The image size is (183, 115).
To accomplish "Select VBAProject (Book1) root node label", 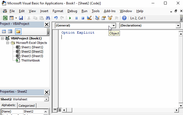I will 26,38.
